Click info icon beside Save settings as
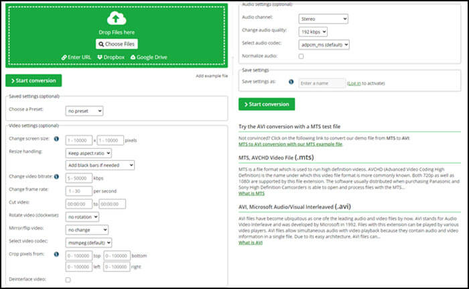This screenshot has height=289, width=469. [291, 82]
